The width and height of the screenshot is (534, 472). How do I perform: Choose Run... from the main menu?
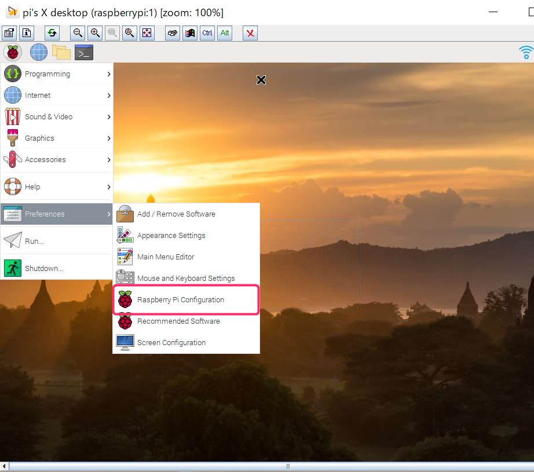pos(57,241)
